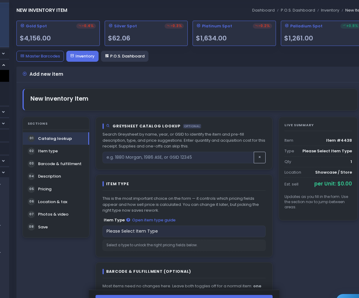Click the Gold Spot price $4,156.00
This screenshot has height=298, width=359.
[35, 38]
